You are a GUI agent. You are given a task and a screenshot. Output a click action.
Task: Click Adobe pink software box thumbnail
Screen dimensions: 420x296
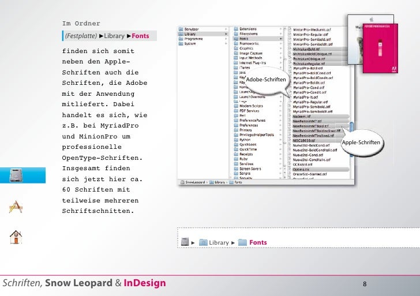click(380, 48)
